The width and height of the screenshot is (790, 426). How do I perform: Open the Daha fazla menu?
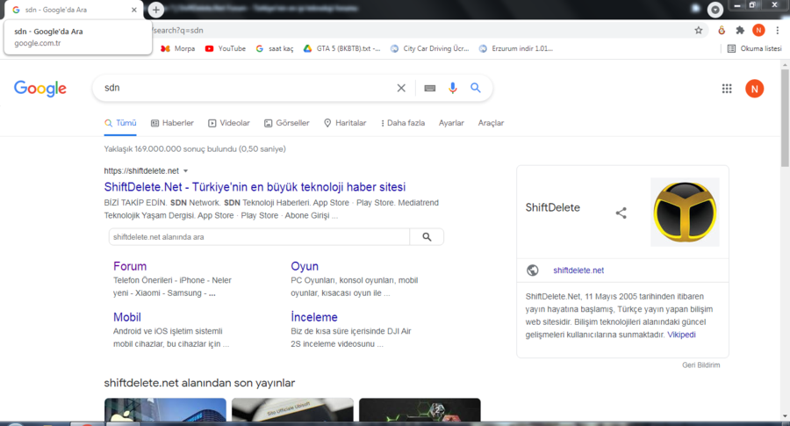click(403, 123)
